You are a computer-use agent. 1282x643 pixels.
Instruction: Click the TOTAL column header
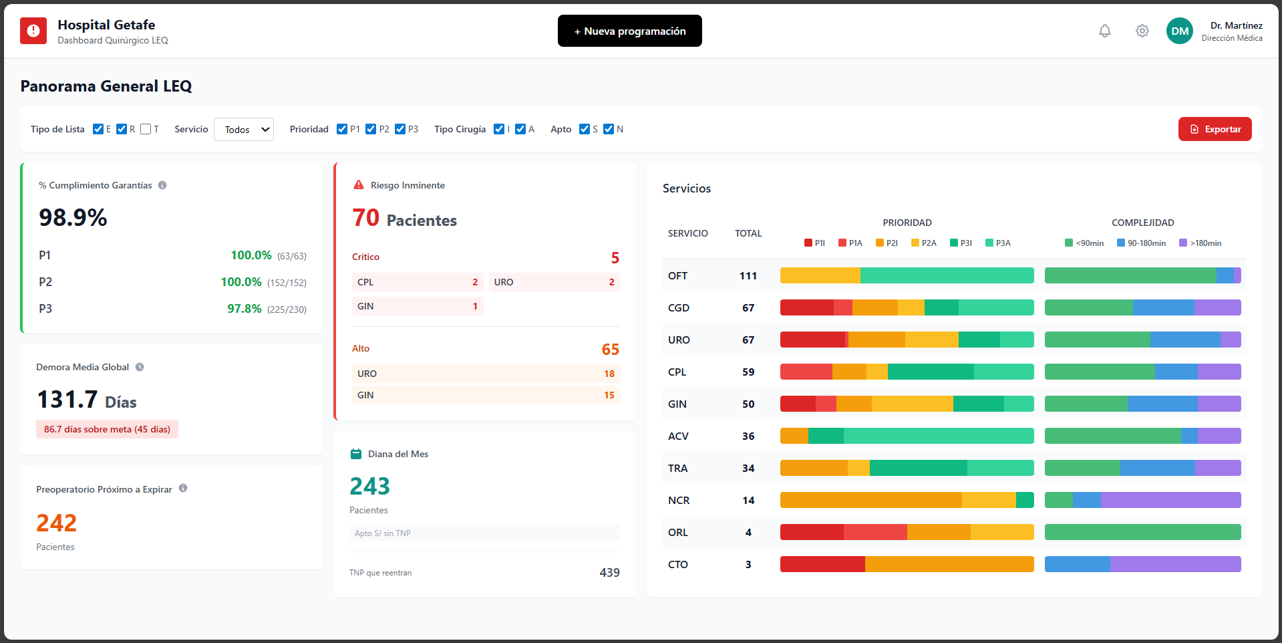pos(748,233)
